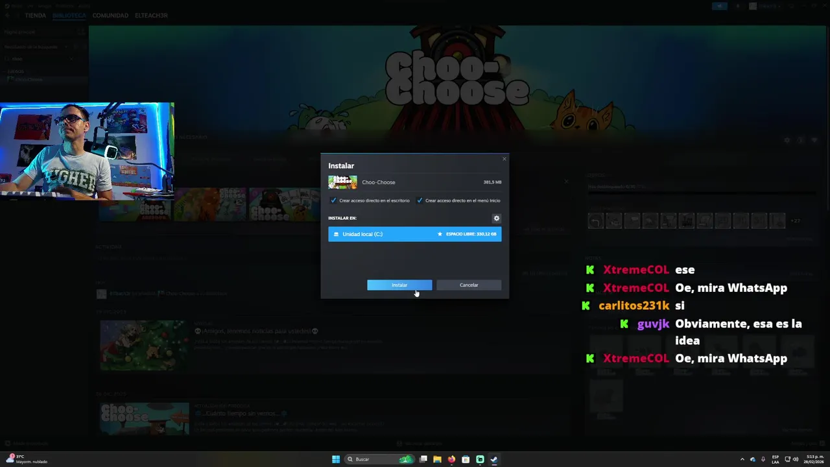The width and height of the screenshot is (830, 467).
Task: Click the Steam icon in taskbar
Action: point(494,459)
